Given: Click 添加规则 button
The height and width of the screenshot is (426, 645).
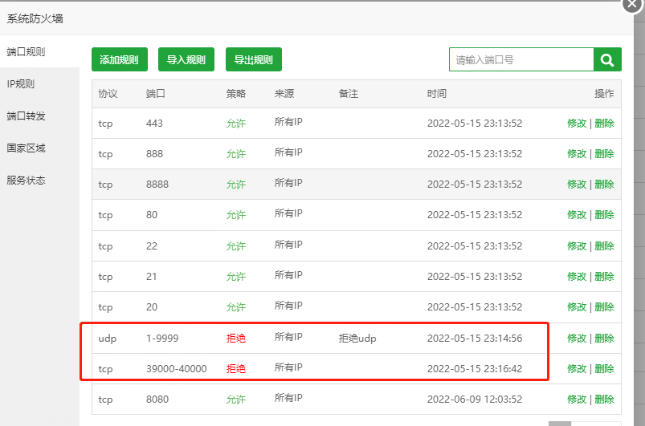Looking at the screenshot, I should 119,59.
